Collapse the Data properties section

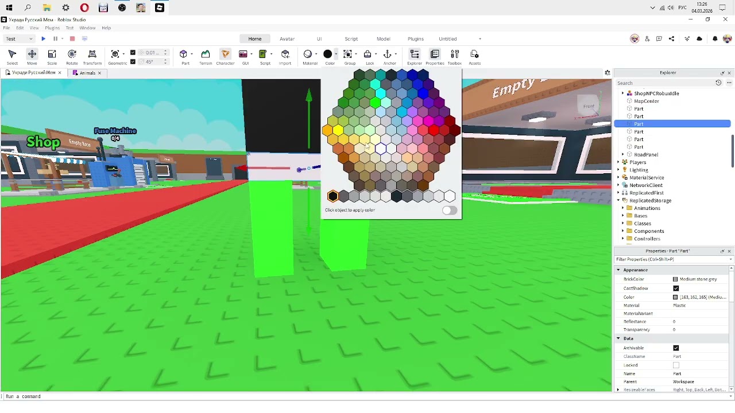[618, 338]
